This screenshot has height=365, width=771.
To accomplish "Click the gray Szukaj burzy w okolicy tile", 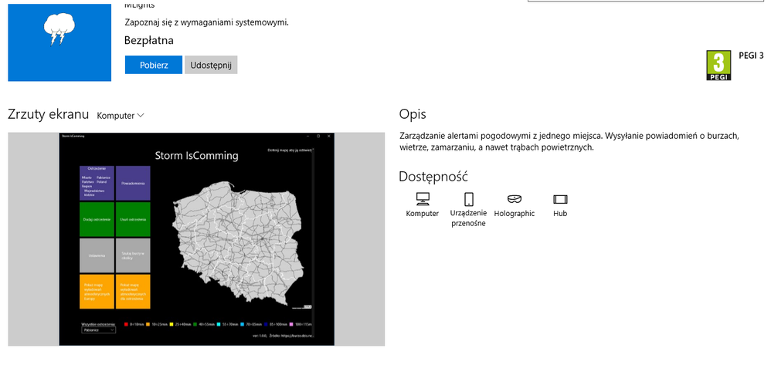I will click(x=133, y=255).
